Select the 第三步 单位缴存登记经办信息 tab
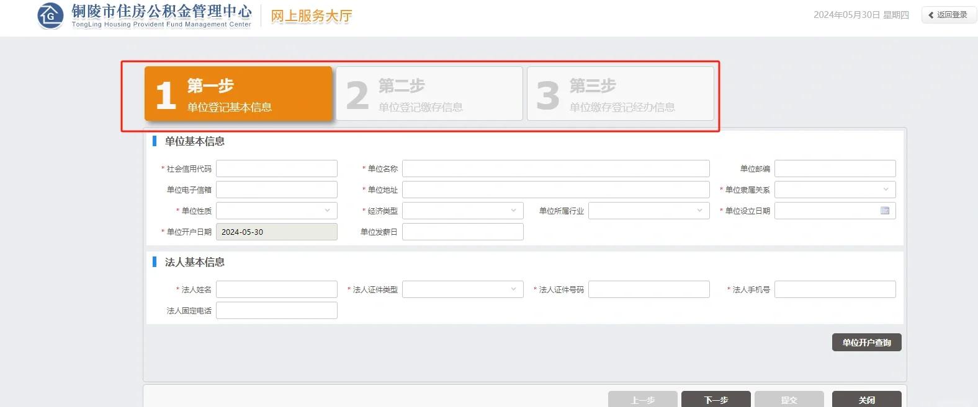Viewport: 978px width, 407px height. [x=621, y=94]
